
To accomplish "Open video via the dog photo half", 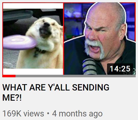I will [x=33, y=39].
